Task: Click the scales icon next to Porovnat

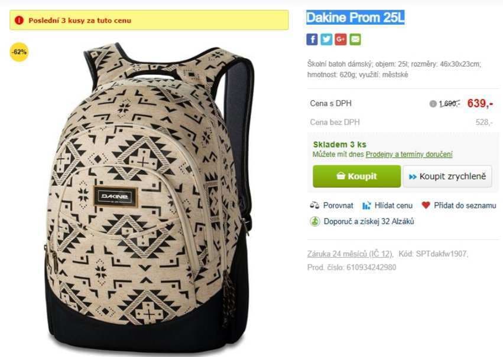Action: point(314,205)
